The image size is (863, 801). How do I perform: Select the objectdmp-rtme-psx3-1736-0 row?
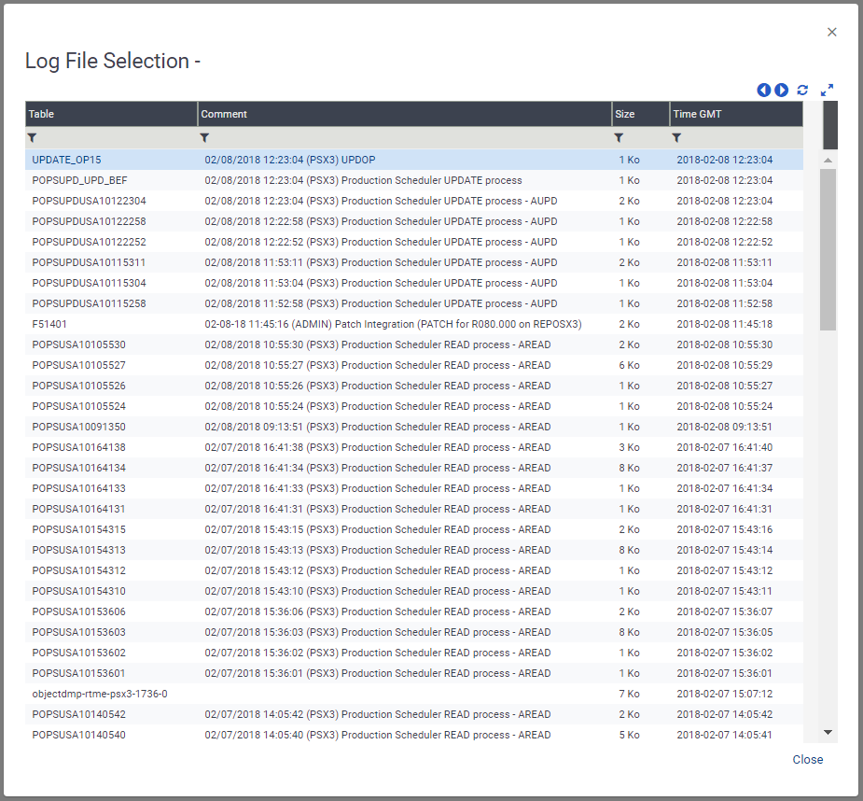pos(414,694)
